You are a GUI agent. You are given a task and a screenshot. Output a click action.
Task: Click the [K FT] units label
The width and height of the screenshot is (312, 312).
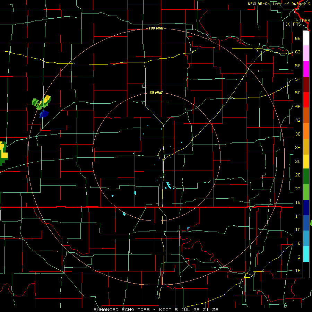[x=293, y=24]
